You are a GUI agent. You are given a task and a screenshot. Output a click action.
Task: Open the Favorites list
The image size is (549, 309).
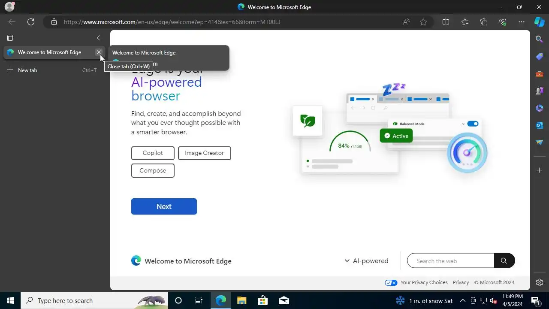coord(465,22)
